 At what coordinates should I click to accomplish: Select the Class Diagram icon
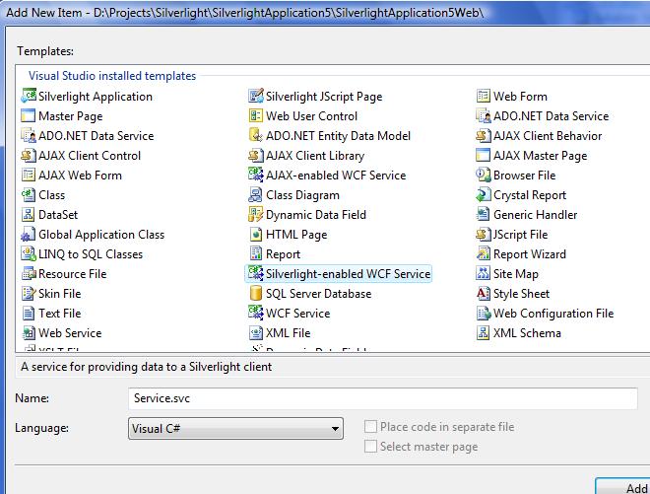click(256, 194)
